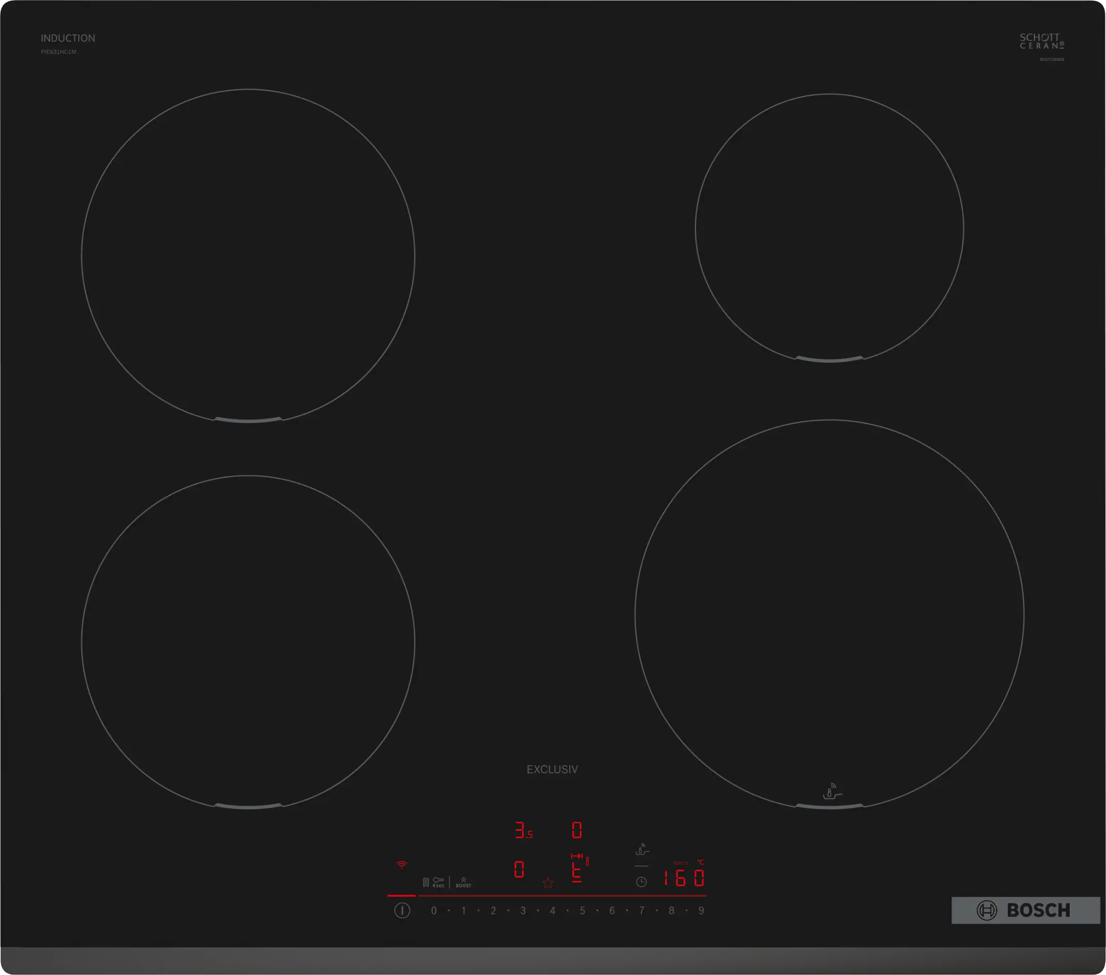Select the rear-left zone display showing 3.5

click(523, 831)
